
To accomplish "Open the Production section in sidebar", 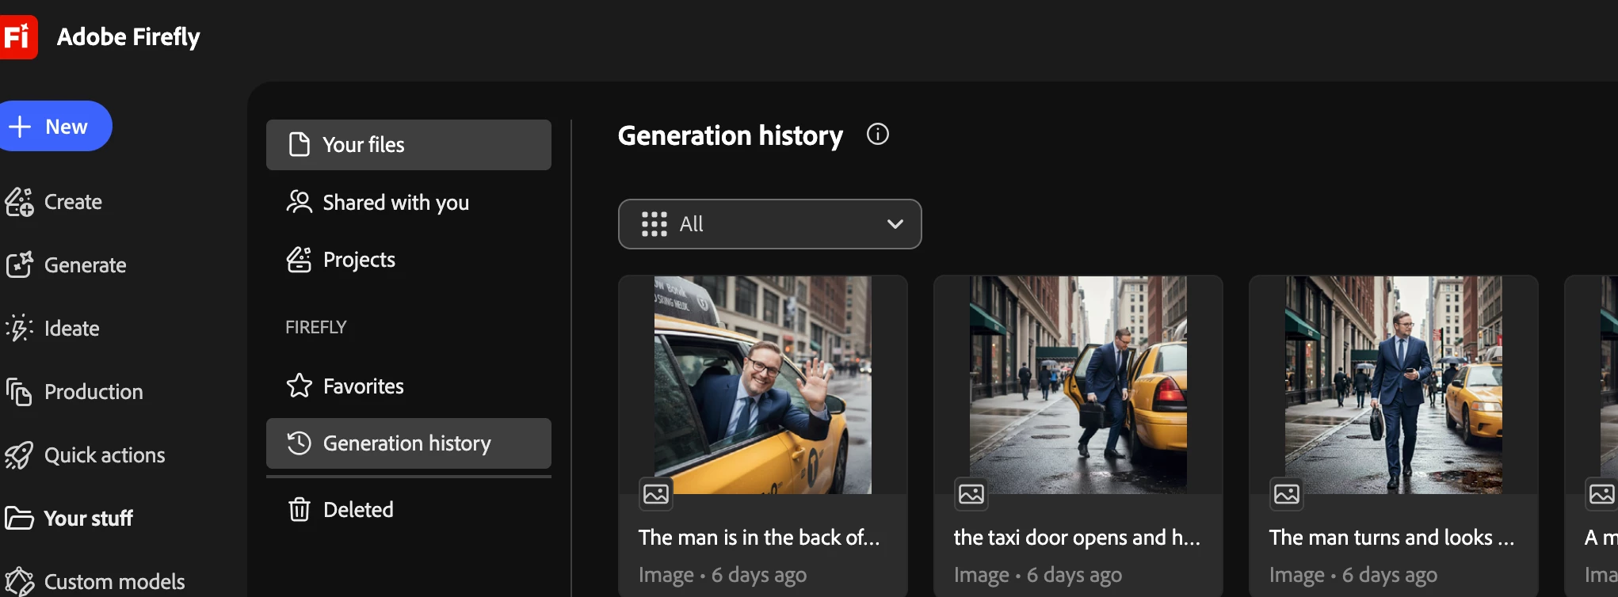I will (x=74, y=392).
